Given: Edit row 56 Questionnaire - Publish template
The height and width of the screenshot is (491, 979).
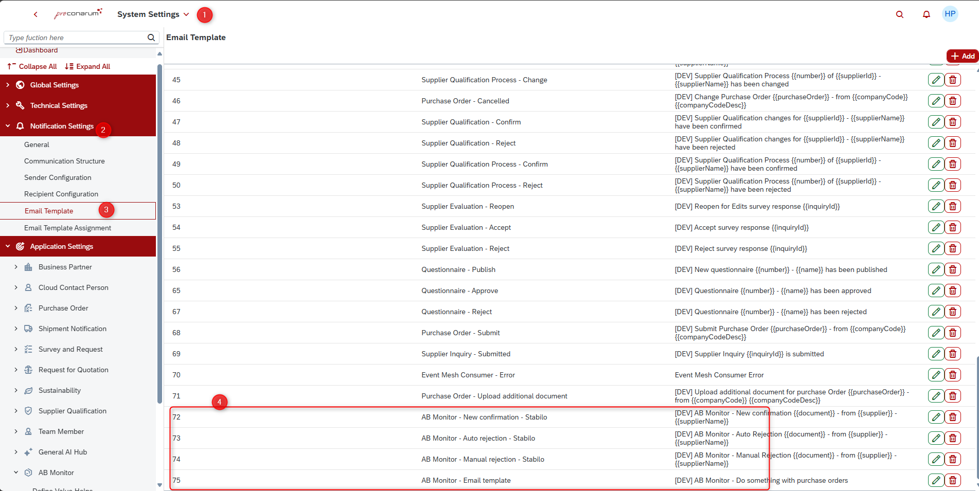Looking at the screenshot, I should click(936, 269).
